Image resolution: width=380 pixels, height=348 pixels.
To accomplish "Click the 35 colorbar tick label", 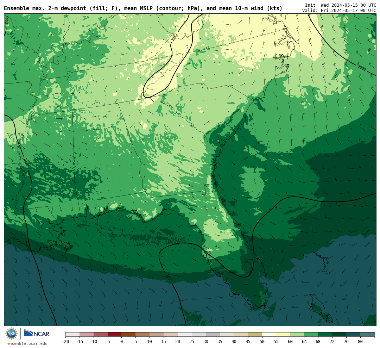I will [x=220, y=342].
